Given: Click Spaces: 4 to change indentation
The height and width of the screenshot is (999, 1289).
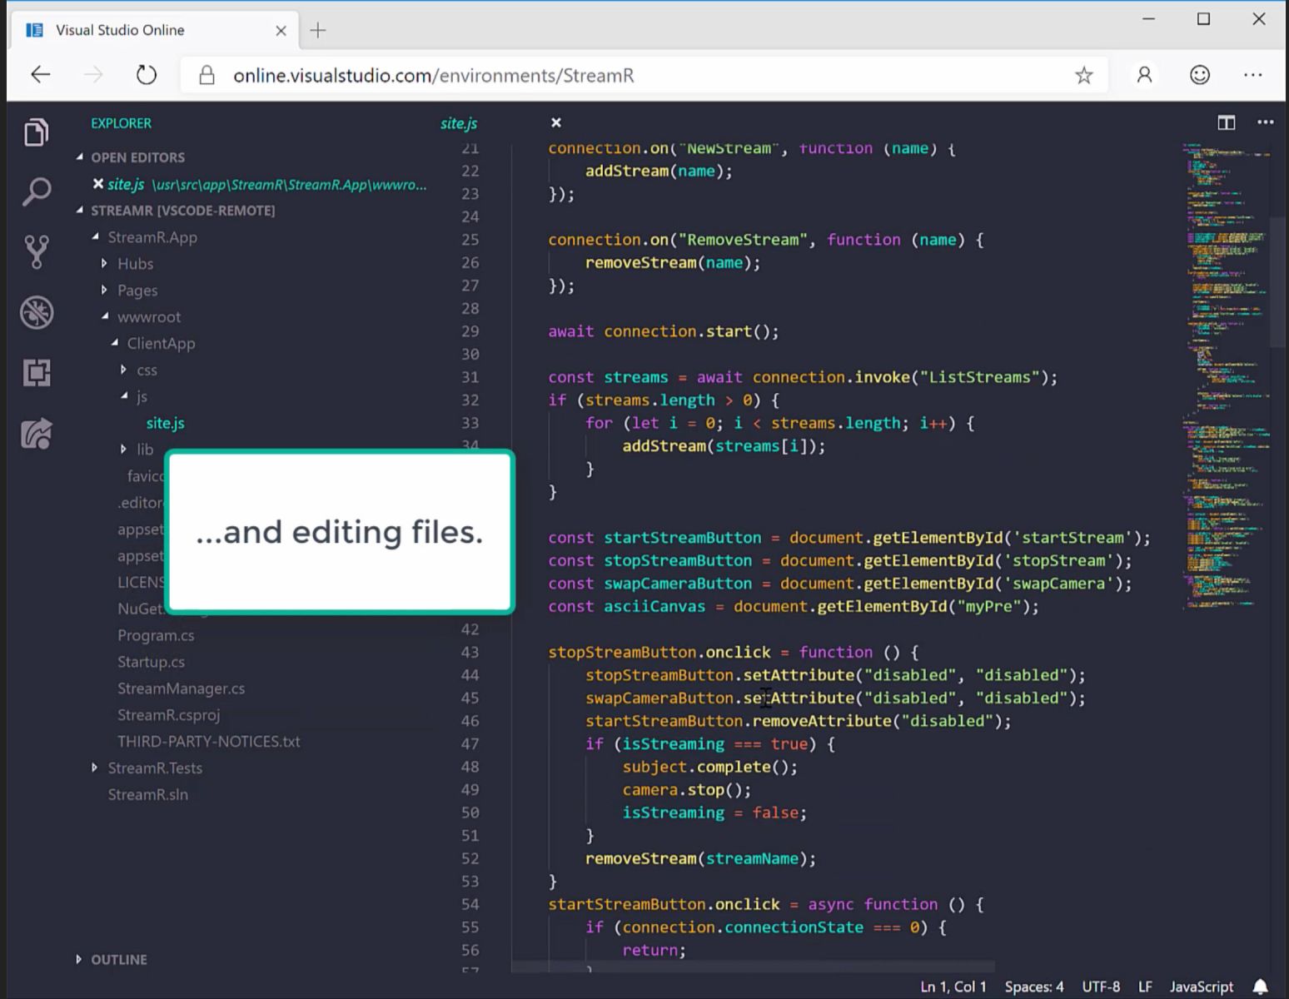Looking at the screenshot, I should click(x=1034, y=986).
